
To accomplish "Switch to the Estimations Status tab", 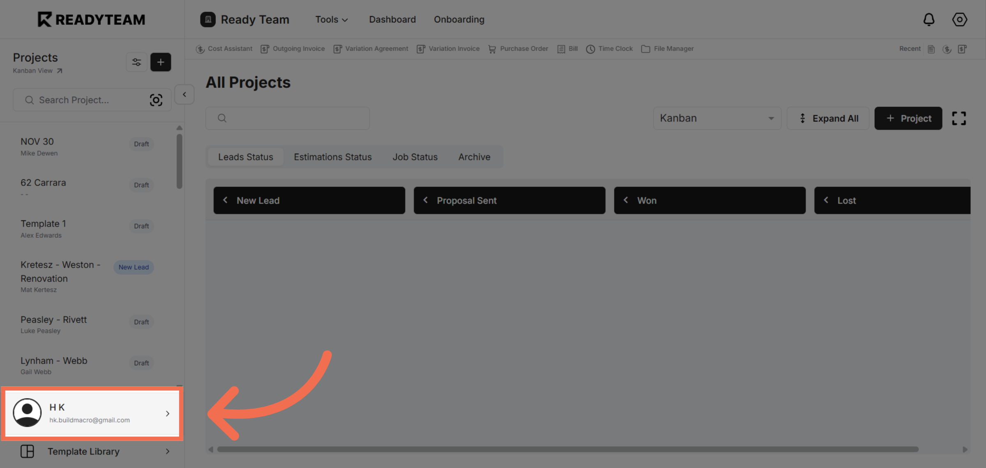I will tap(332, 157).
